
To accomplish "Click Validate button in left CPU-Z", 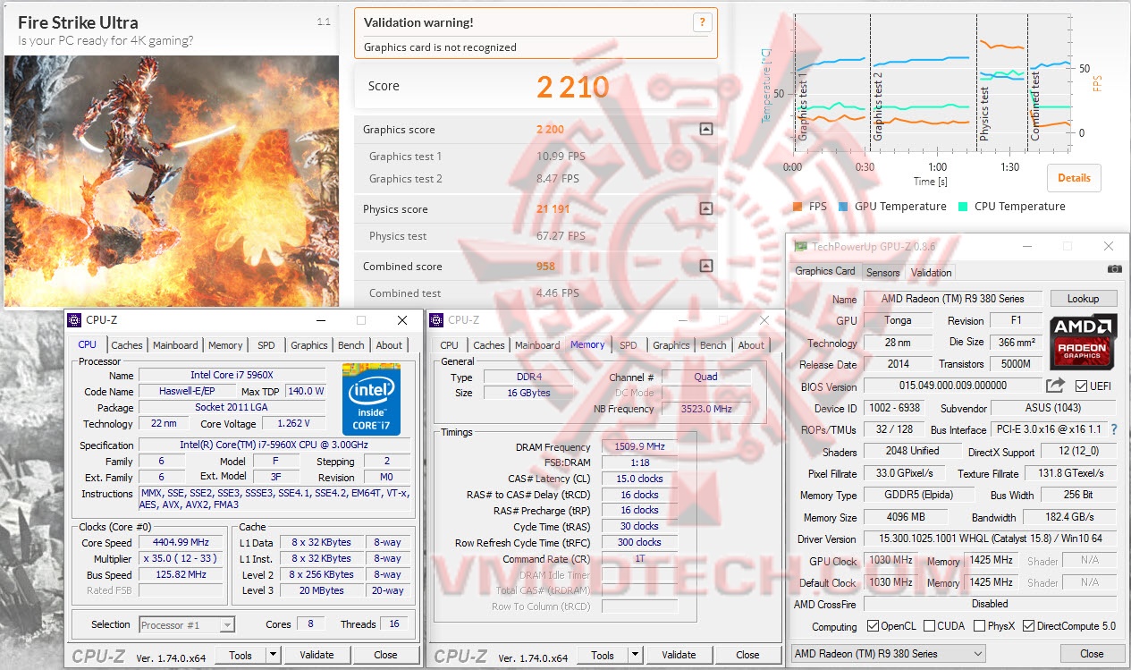I will [317, 655].
